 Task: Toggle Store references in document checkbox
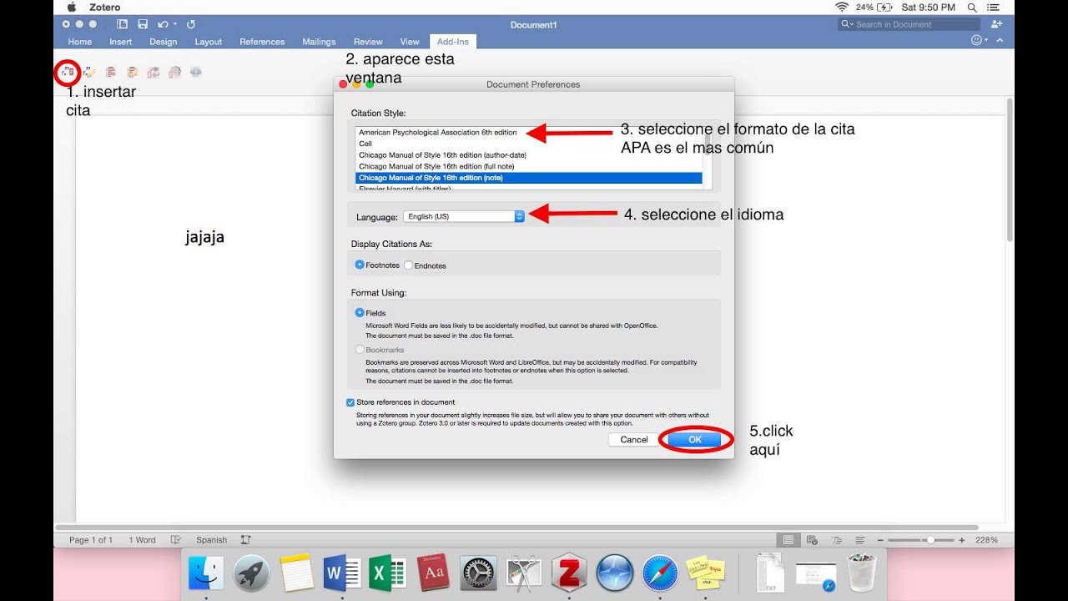(350, 402)
